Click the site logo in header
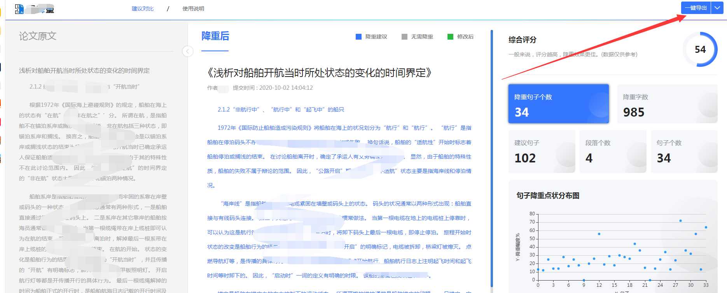The height and width of the screenshot is (293, 727). pos(35,9)
